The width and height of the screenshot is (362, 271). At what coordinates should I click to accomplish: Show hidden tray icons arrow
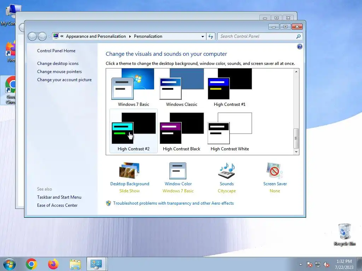pos(300,264)
